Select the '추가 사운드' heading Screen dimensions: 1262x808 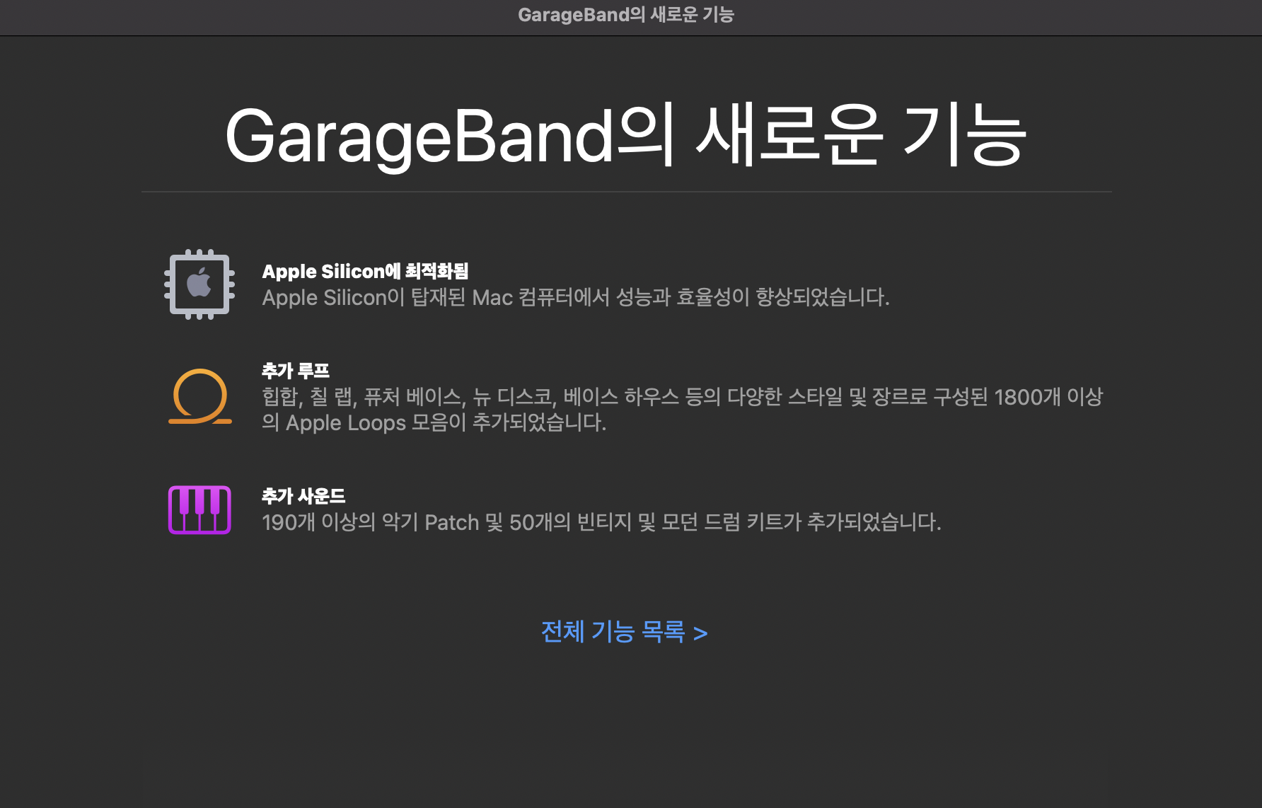[303, 496]
